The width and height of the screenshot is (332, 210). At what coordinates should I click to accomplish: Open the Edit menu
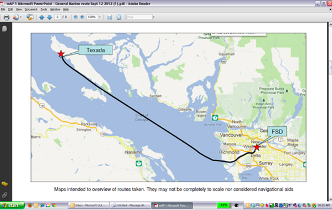[x=11, y=9]
